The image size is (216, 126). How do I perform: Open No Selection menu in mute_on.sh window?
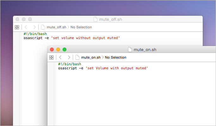click(x=115, y=57)
